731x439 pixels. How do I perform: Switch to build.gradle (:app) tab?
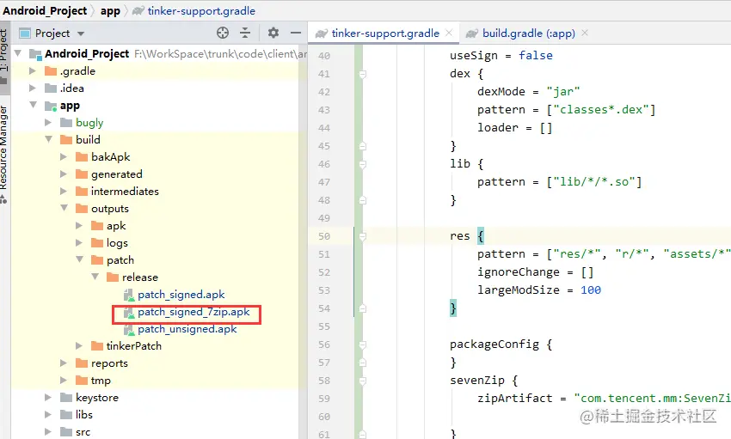[529, 33]
